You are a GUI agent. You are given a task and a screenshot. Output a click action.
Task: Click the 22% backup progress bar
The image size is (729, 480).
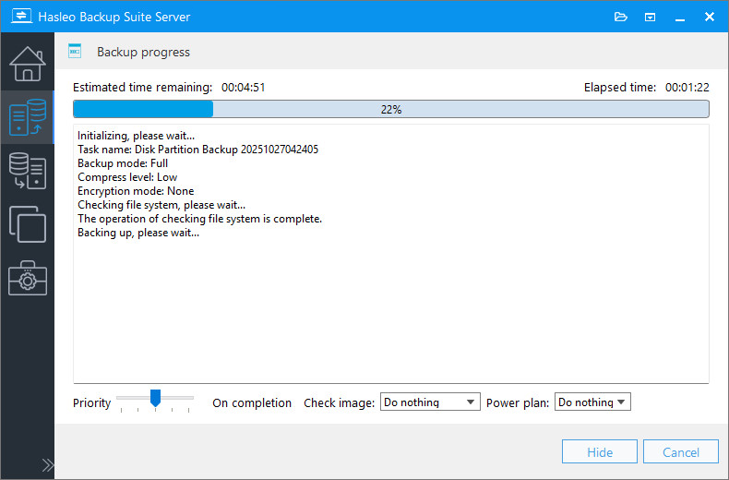click(x=391, y=109)
